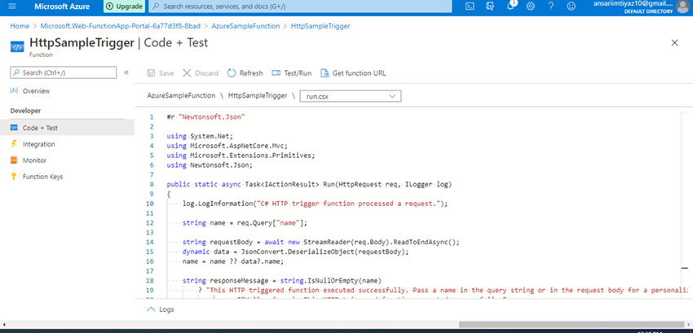Close the Code + Test blade

point(674,43)
